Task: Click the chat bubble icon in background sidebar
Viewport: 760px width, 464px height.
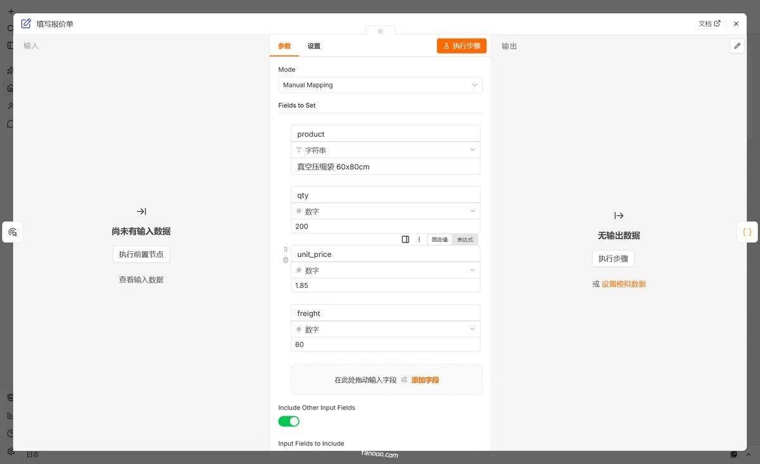Action: [x=10, y=124]
